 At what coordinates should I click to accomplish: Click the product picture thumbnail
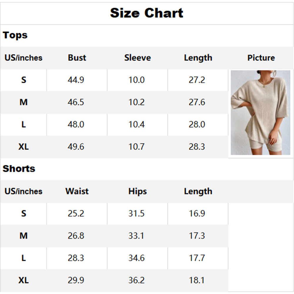(x=260, y=113)
